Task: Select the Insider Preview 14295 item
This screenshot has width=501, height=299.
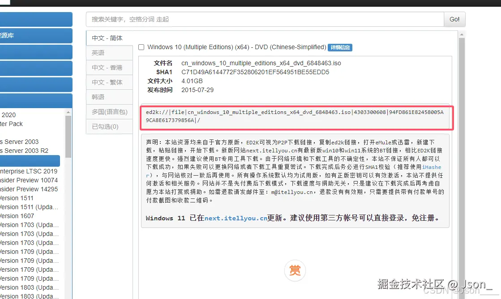Action: pos(29,189)
